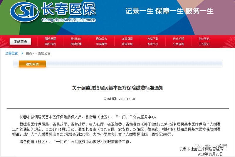This screenshot has width=235, height=157.
Task: Select 工伤登记 in the navigation
Action: pos(204,44)
